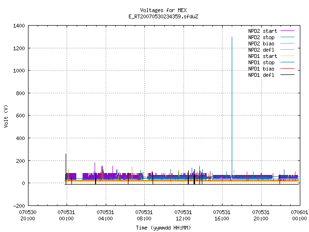Click the x-axis label 'Time (yymmdd HH:MM)'
Screen dimensions: 309x232
click(163, 228)
